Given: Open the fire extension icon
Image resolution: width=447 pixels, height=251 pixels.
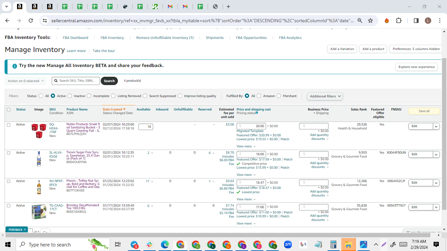Looking at the screenshot, I should click(x=387, y=21).
